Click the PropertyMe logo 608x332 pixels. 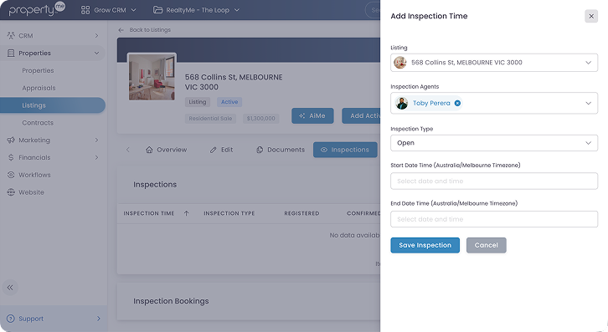[x=37, y=9]
